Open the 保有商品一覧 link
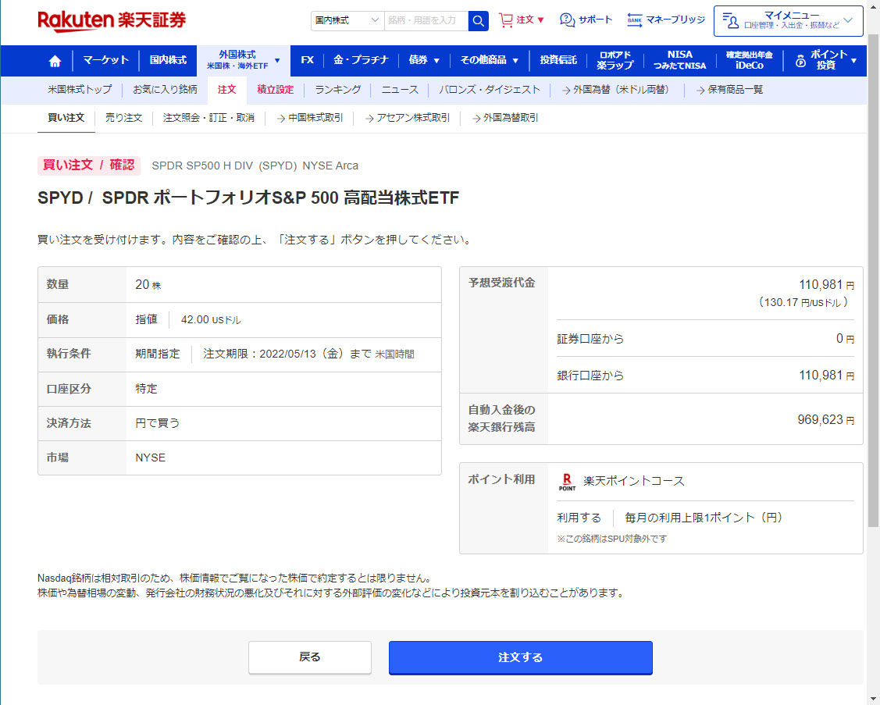The image size is (880, 705). point(729,90)
